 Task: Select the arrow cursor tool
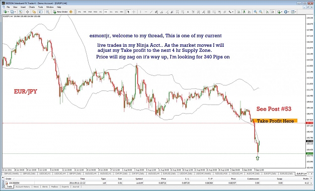pyautogui.click(x=129, y=12)
